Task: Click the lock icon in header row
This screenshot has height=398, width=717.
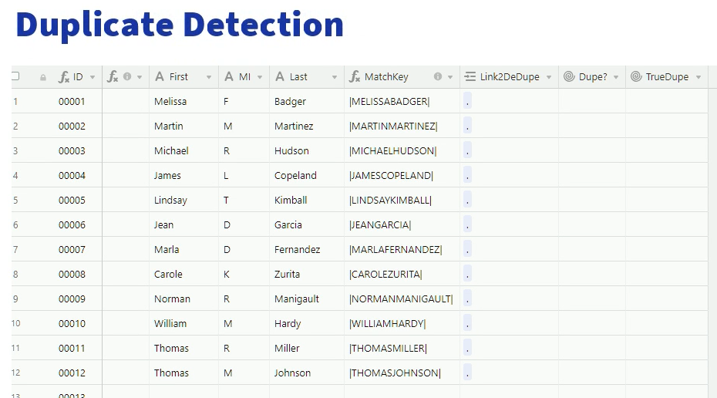Action: pyautogui.click(x=43, y=77)
